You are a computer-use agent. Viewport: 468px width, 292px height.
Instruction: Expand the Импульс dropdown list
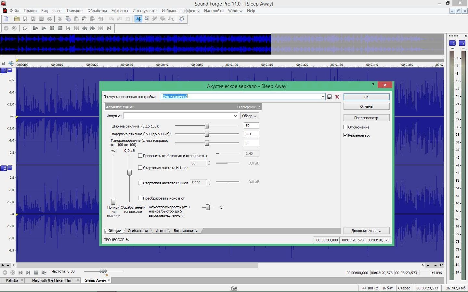(235, 116)
